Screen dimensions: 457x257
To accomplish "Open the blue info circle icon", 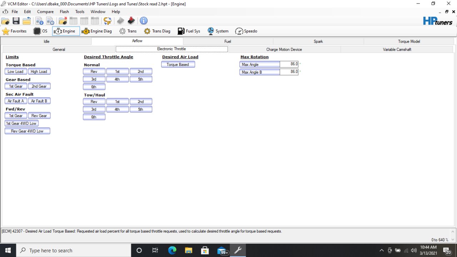I will pos(143,21).
